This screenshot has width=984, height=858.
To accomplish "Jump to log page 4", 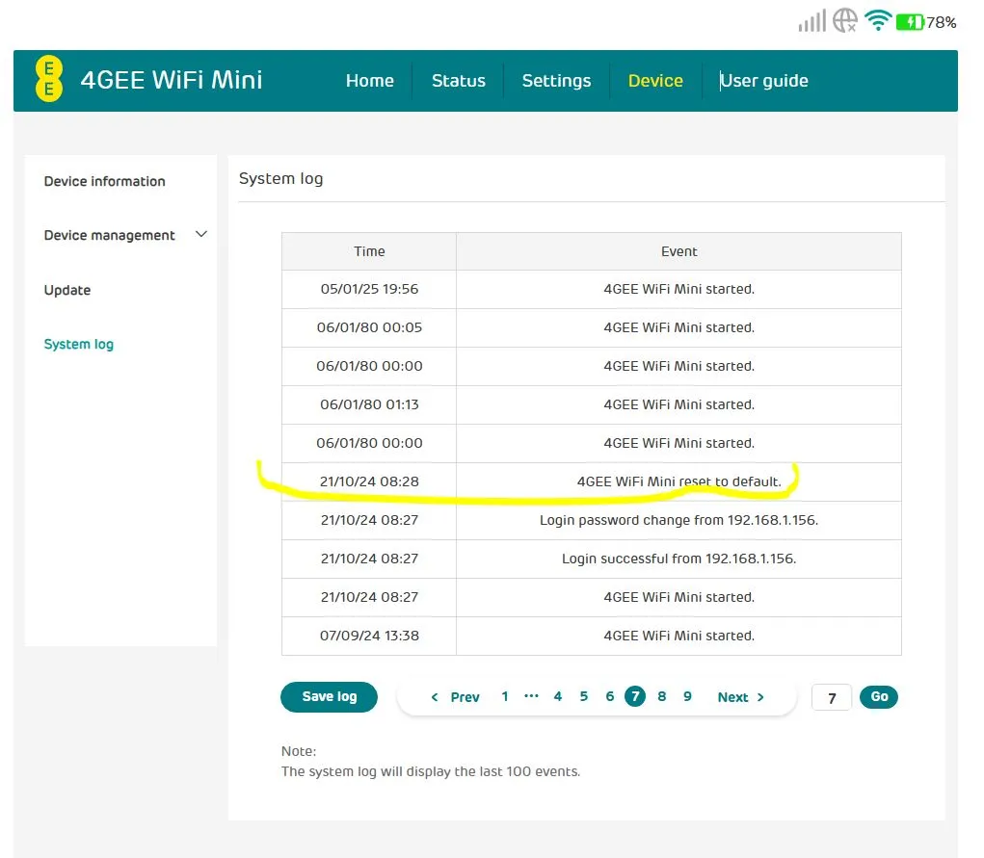I will click(557, 696).
